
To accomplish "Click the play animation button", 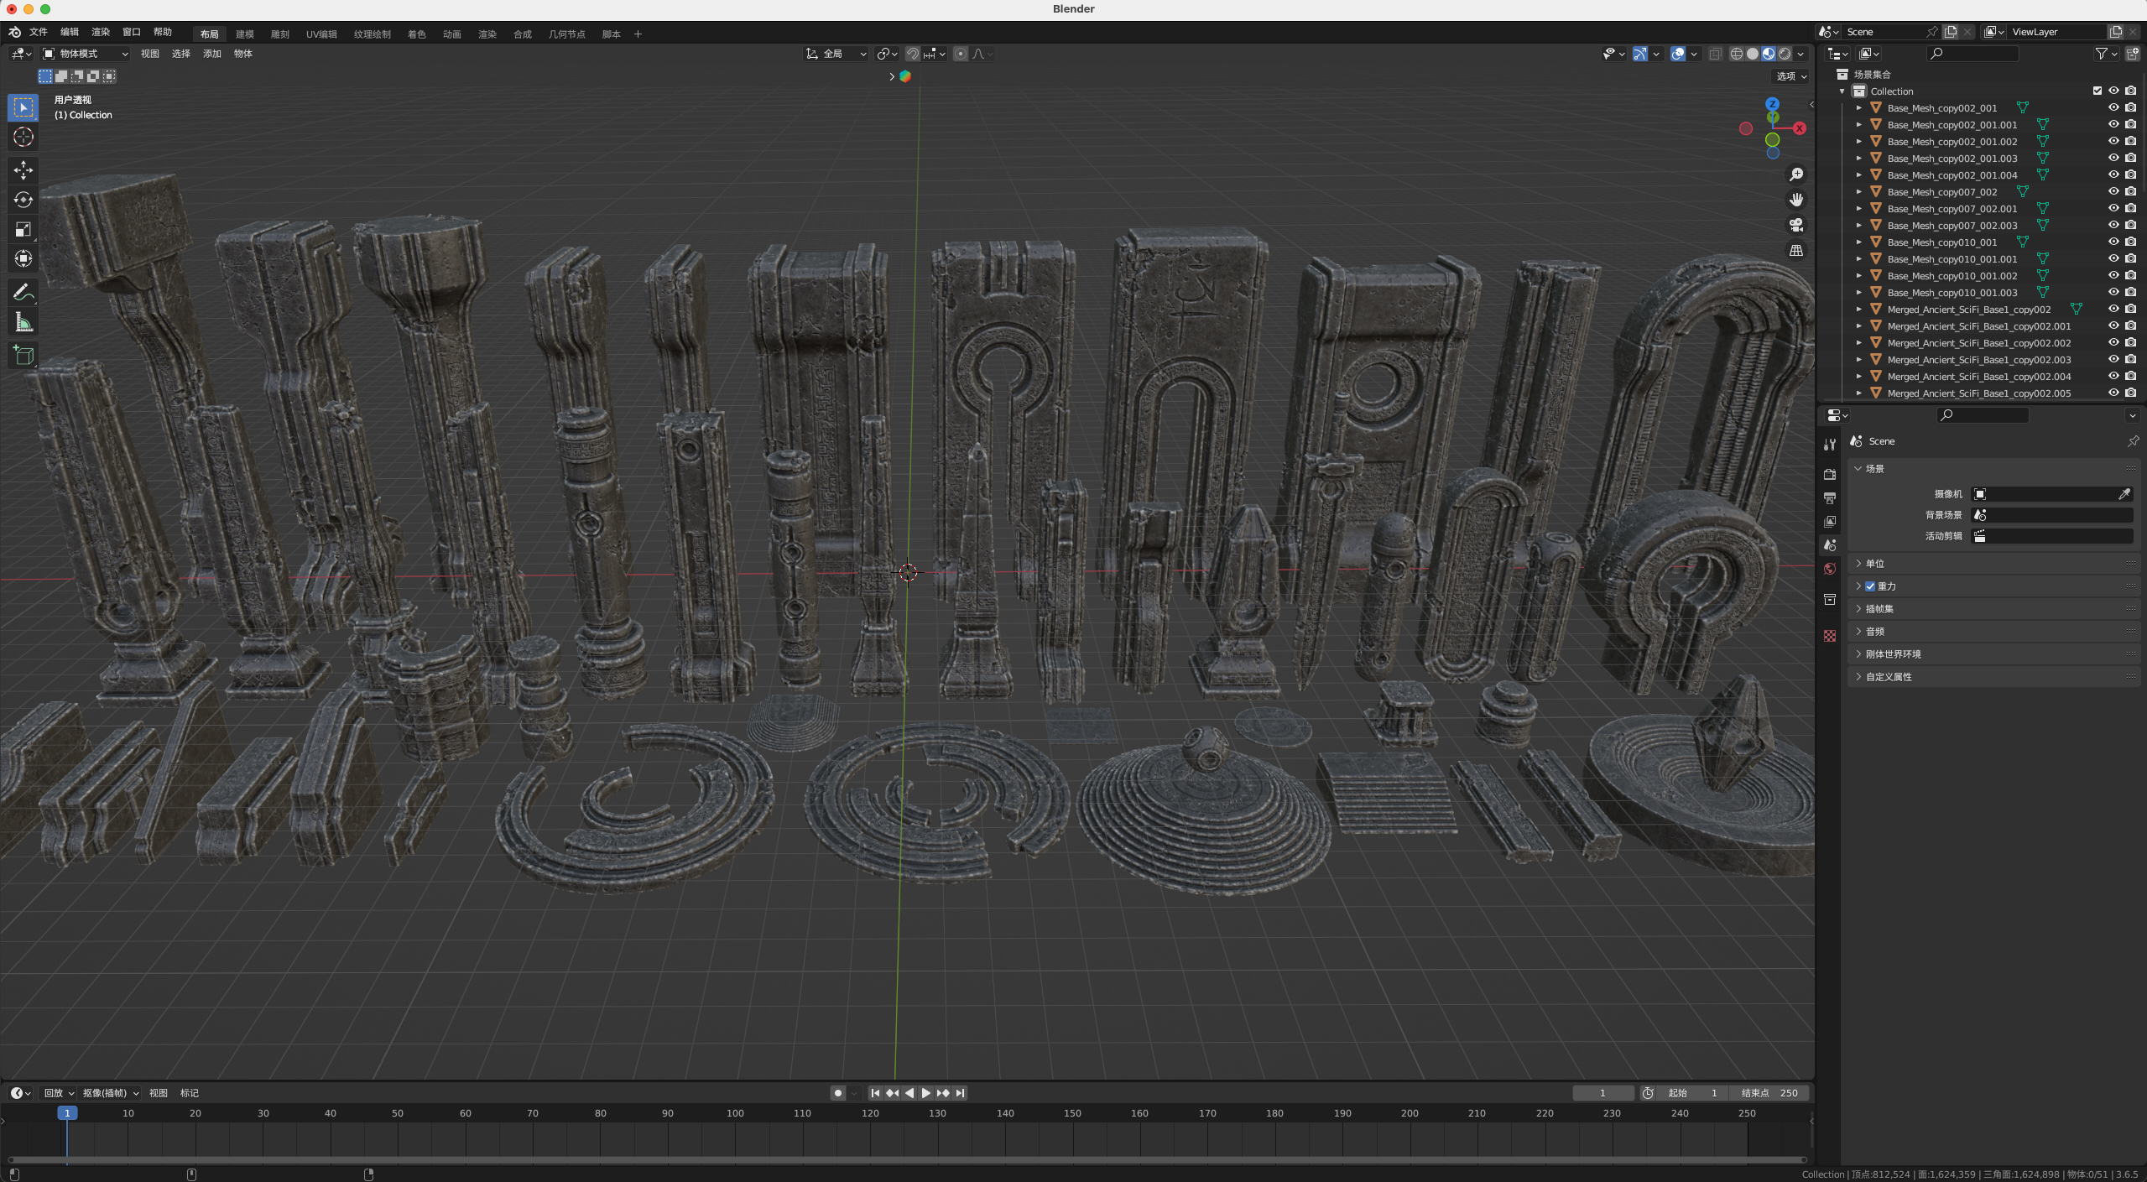I will (x=926, y=1093).
